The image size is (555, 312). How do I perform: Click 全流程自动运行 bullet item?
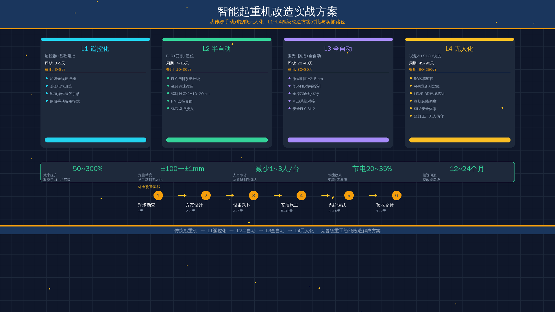tap(306, 94)
